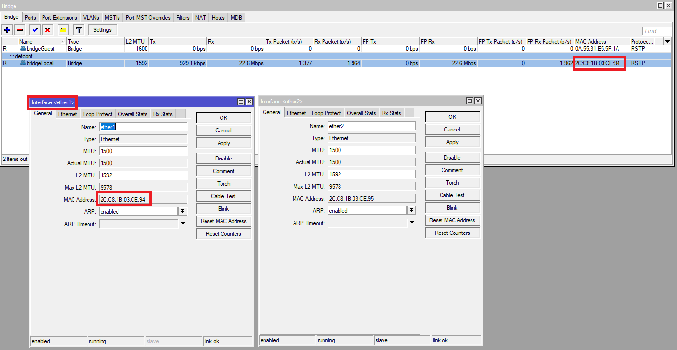Run Cable Test in ether2 window
The width and height of the screenshot is (677, 350).
click(453, 195)
